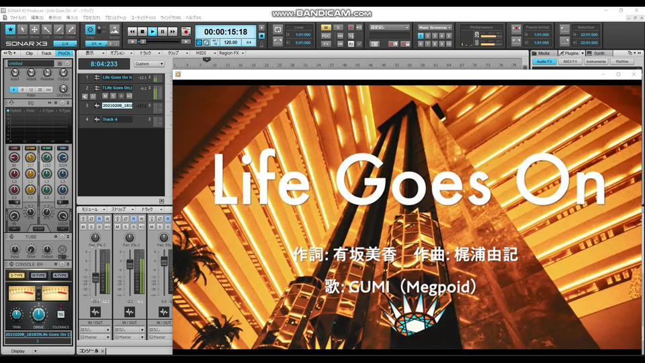Click the PDC override button
645x363 pixels.
[x=326, y=36]
